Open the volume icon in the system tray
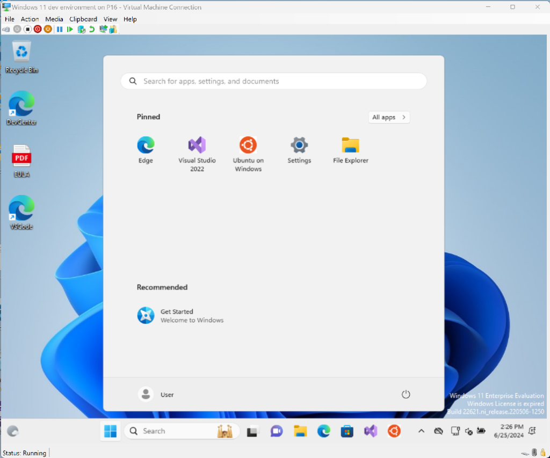 point(468,431)
